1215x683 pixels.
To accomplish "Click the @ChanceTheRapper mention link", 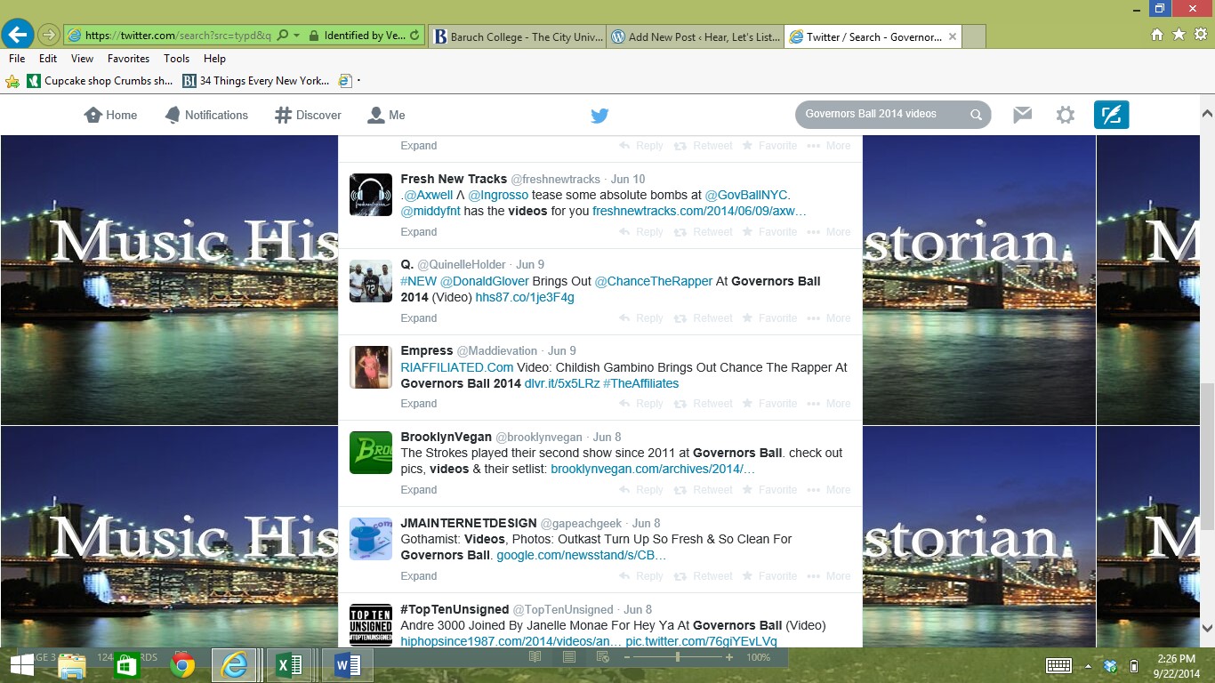I will (x=653, y=281).
